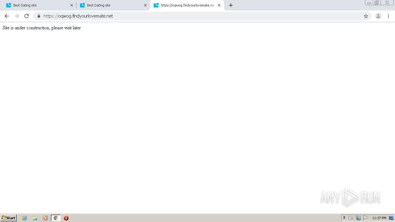This screenshot has height=222, width=395.
Task: Close the findyourlovemate.net tab
Action: [x=219, y=5]
